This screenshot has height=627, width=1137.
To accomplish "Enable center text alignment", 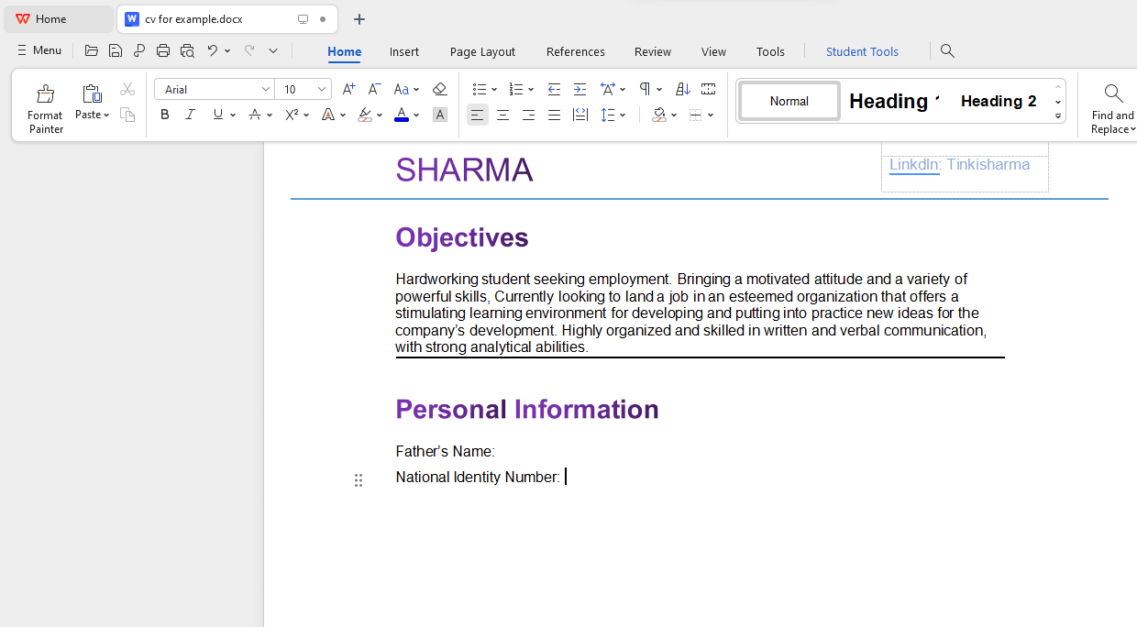I will point(502,115).
